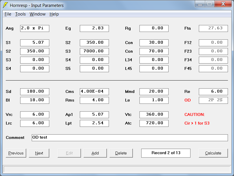Click the Calculate button
This screenshot has width=234, height=176.
click(213, 153)
